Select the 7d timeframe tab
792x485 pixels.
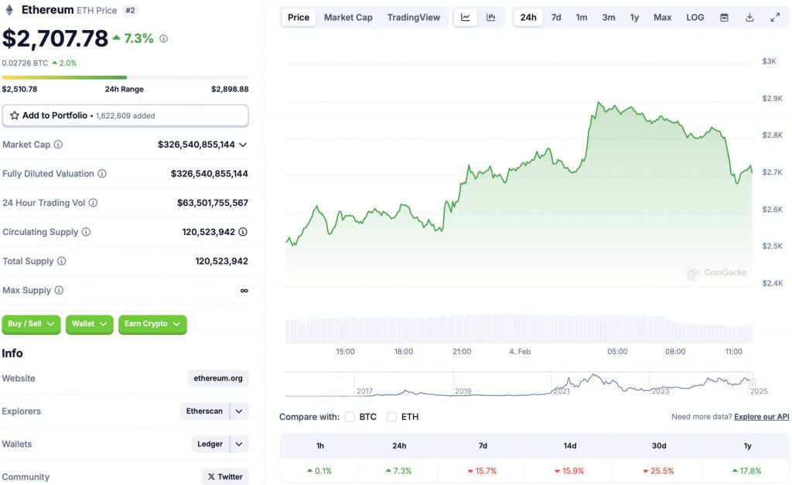[555, 16]
